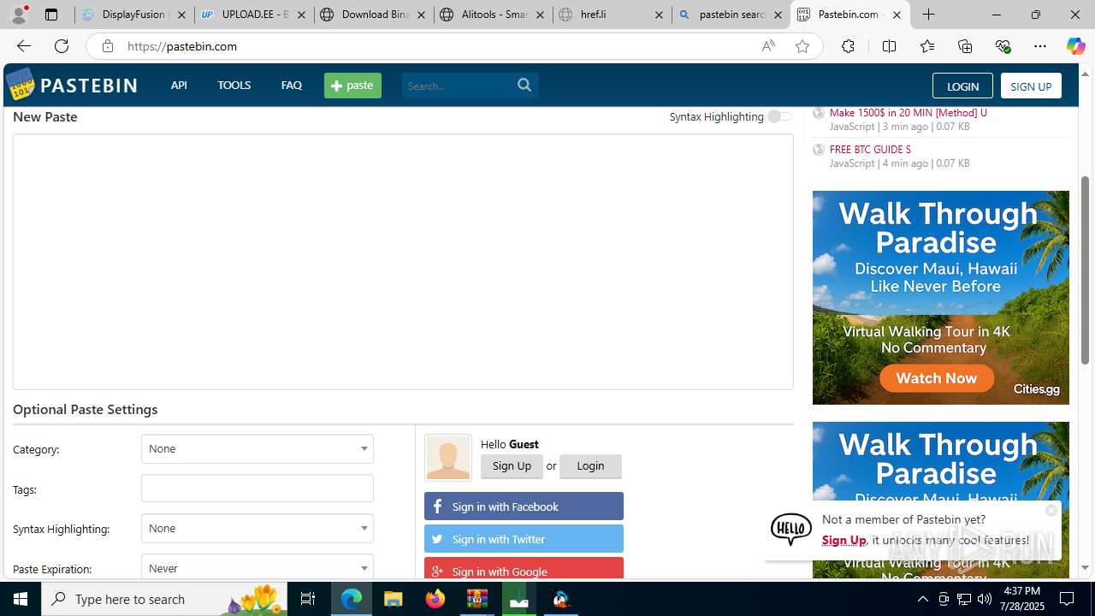
Task: Open Syntax Highlighting dropdown
Action: pos(257,528)
